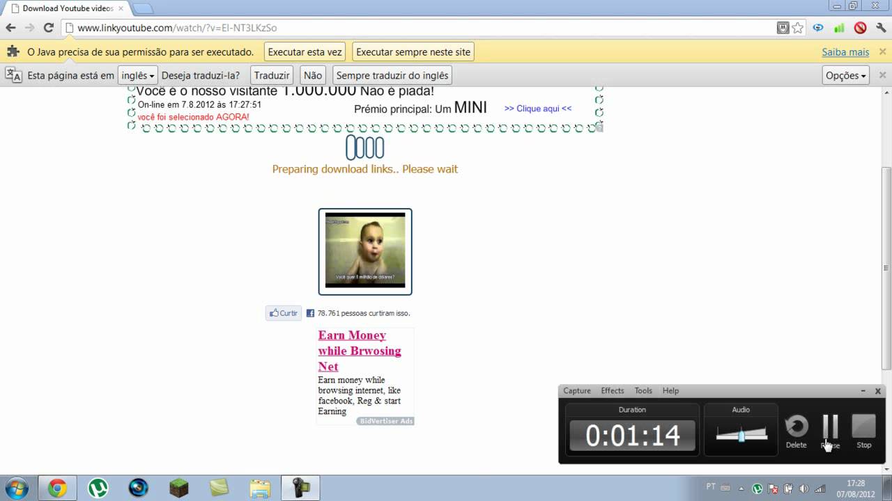
Task: Select the Download Youtube videos tab
Action: click(x=66, y=8)
